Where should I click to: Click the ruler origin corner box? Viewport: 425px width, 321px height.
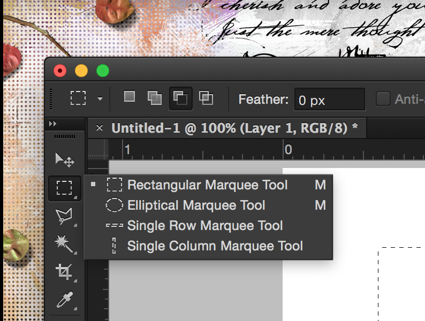coord(98,149)
